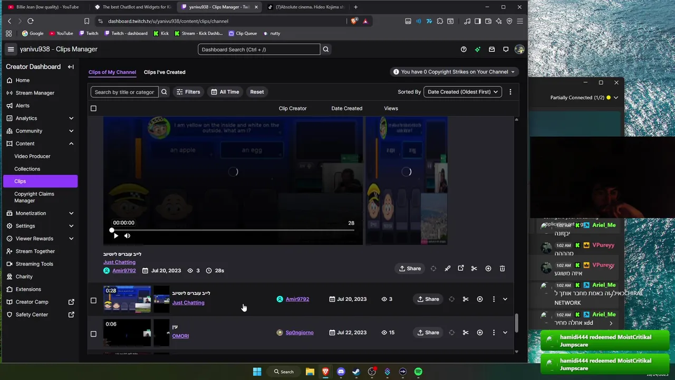Open the OMORI category link
Viewport: 675px width, 380px height.
tap(180, 336)
